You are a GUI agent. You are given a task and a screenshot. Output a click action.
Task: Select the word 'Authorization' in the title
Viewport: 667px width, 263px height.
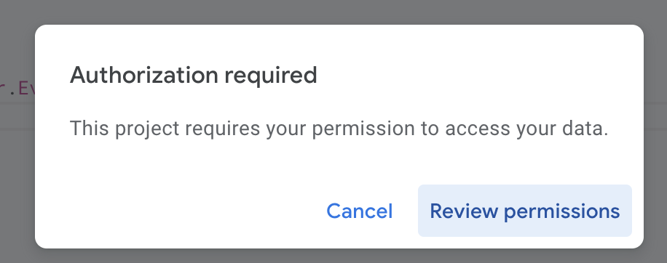click(x=144, y=75)
